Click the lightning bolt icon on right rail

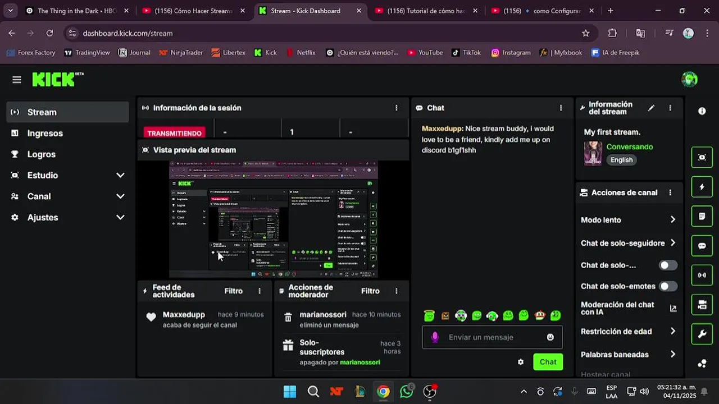[702, 187]
